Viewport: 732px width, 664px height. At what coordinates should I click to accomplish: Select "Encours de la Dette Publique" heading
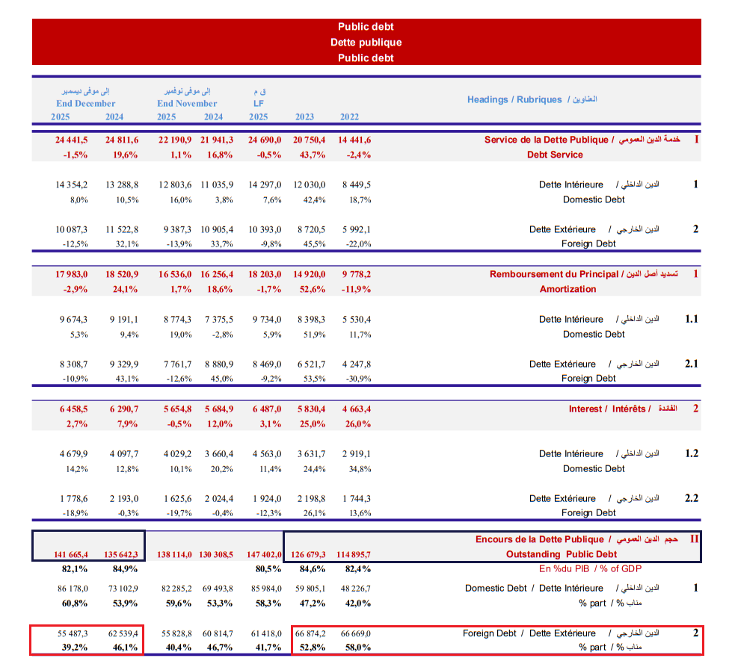[x=539, y=539]
